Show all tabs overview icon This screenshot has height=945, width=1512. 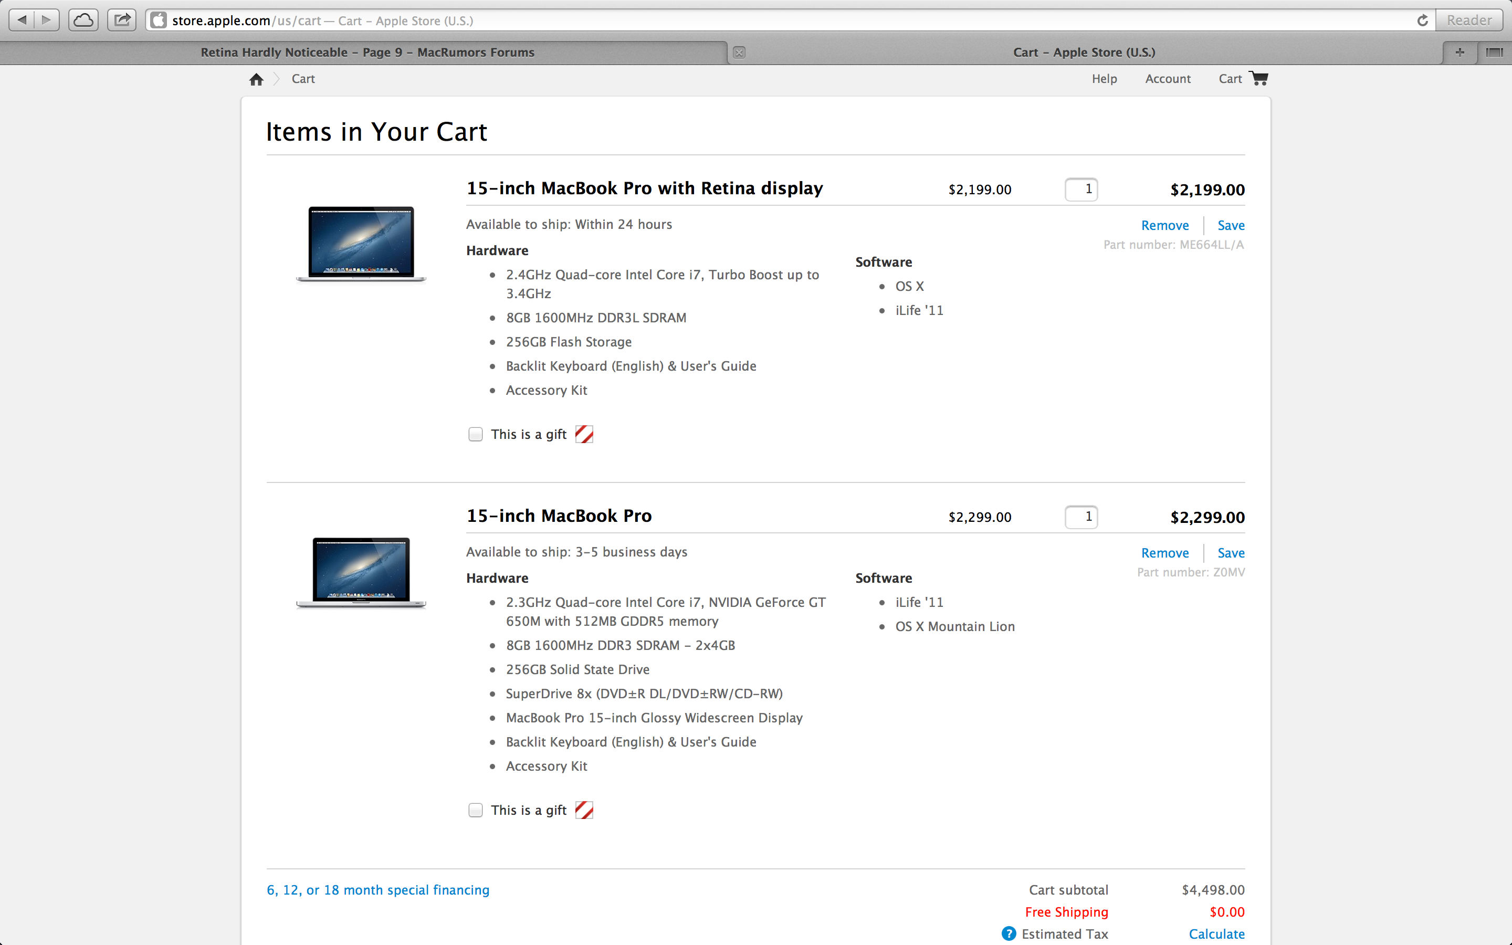tap(1495, 52)
